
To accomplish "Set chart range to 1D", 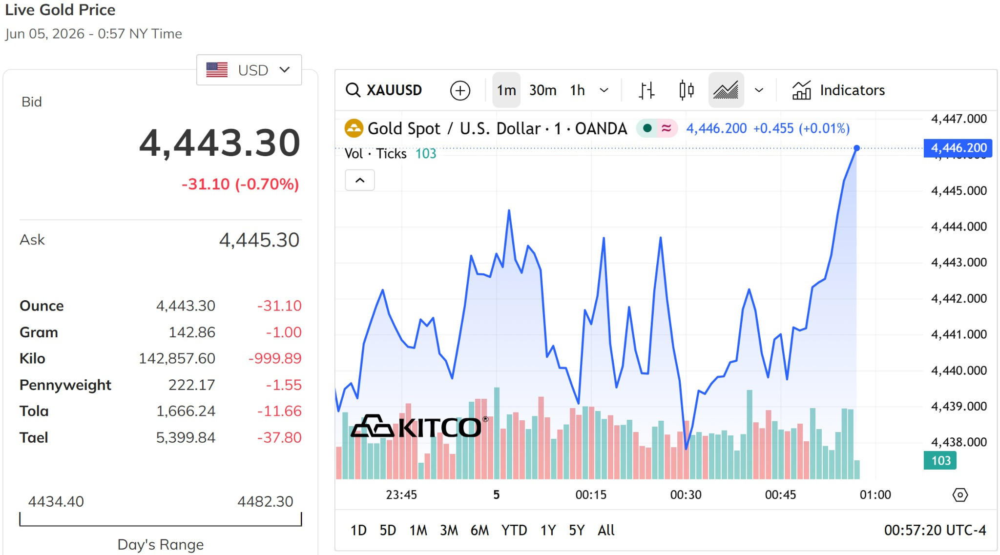I will [358, 530].
